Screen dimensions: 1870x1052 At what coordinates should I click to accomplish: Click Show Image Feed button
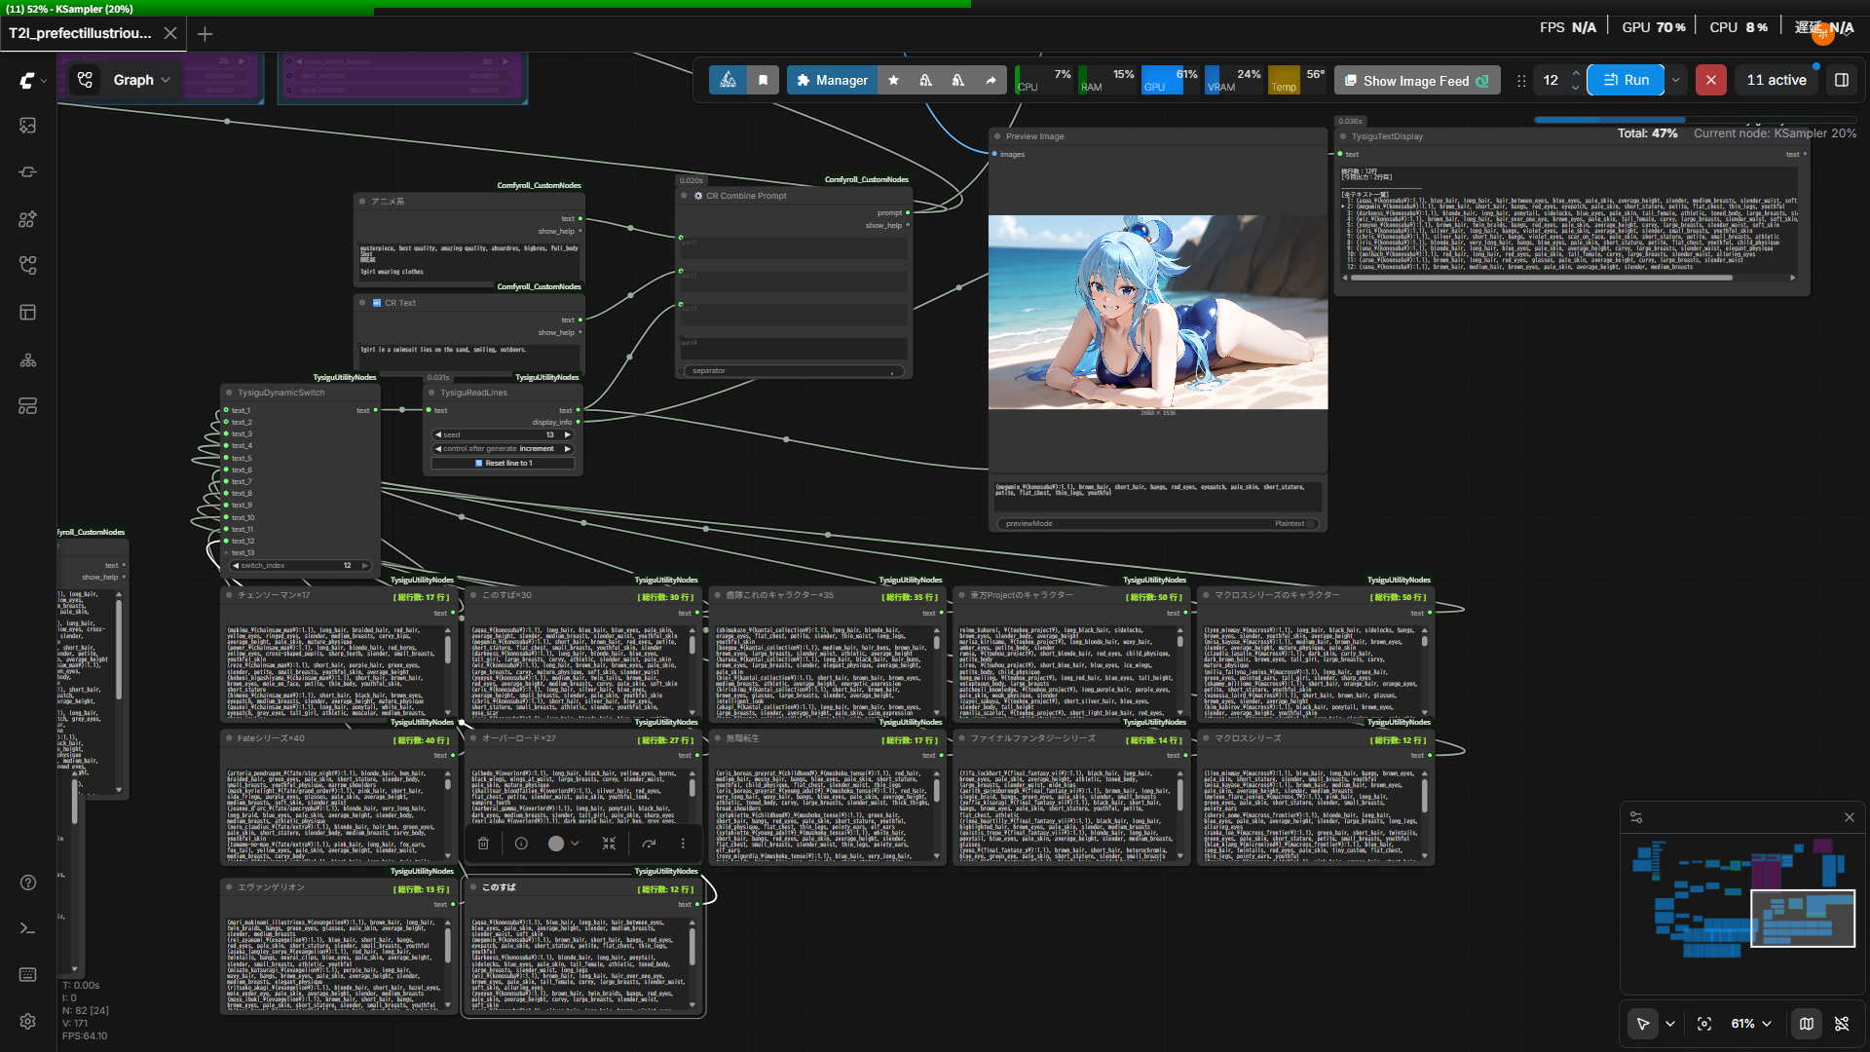point(1416,81)
